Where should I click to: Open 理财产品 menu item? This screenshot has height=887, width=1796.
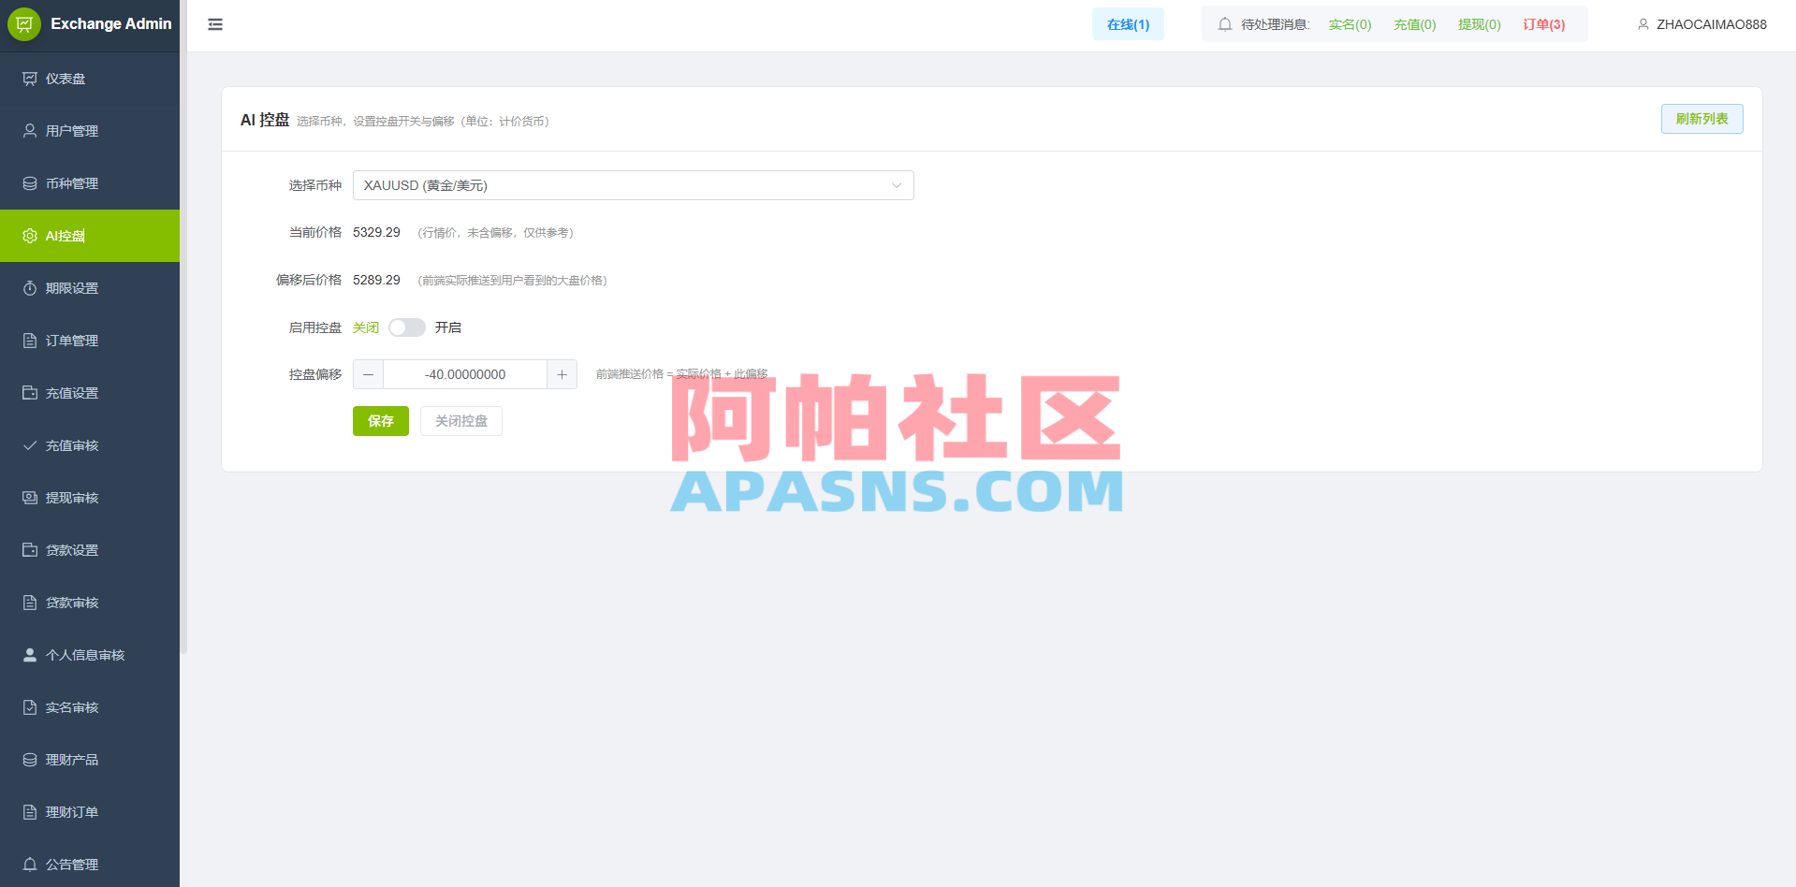[x=90, y=760]
